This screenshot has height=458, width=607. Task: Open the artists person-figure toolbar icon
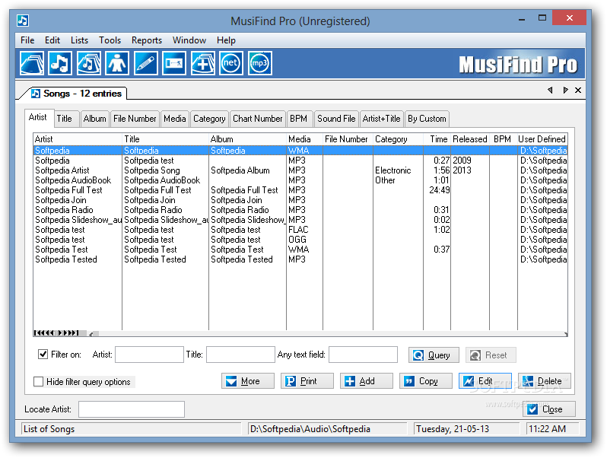tap(117, 63)
